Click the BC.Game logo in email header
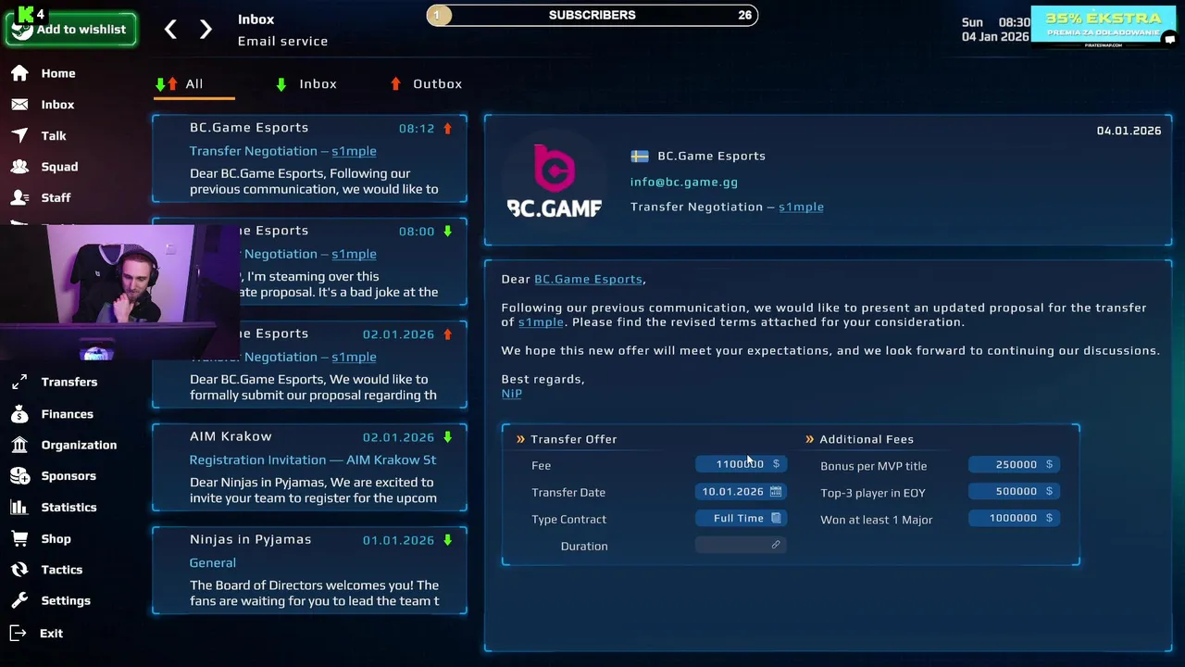The image size is (1185, 667). point(555,182)
